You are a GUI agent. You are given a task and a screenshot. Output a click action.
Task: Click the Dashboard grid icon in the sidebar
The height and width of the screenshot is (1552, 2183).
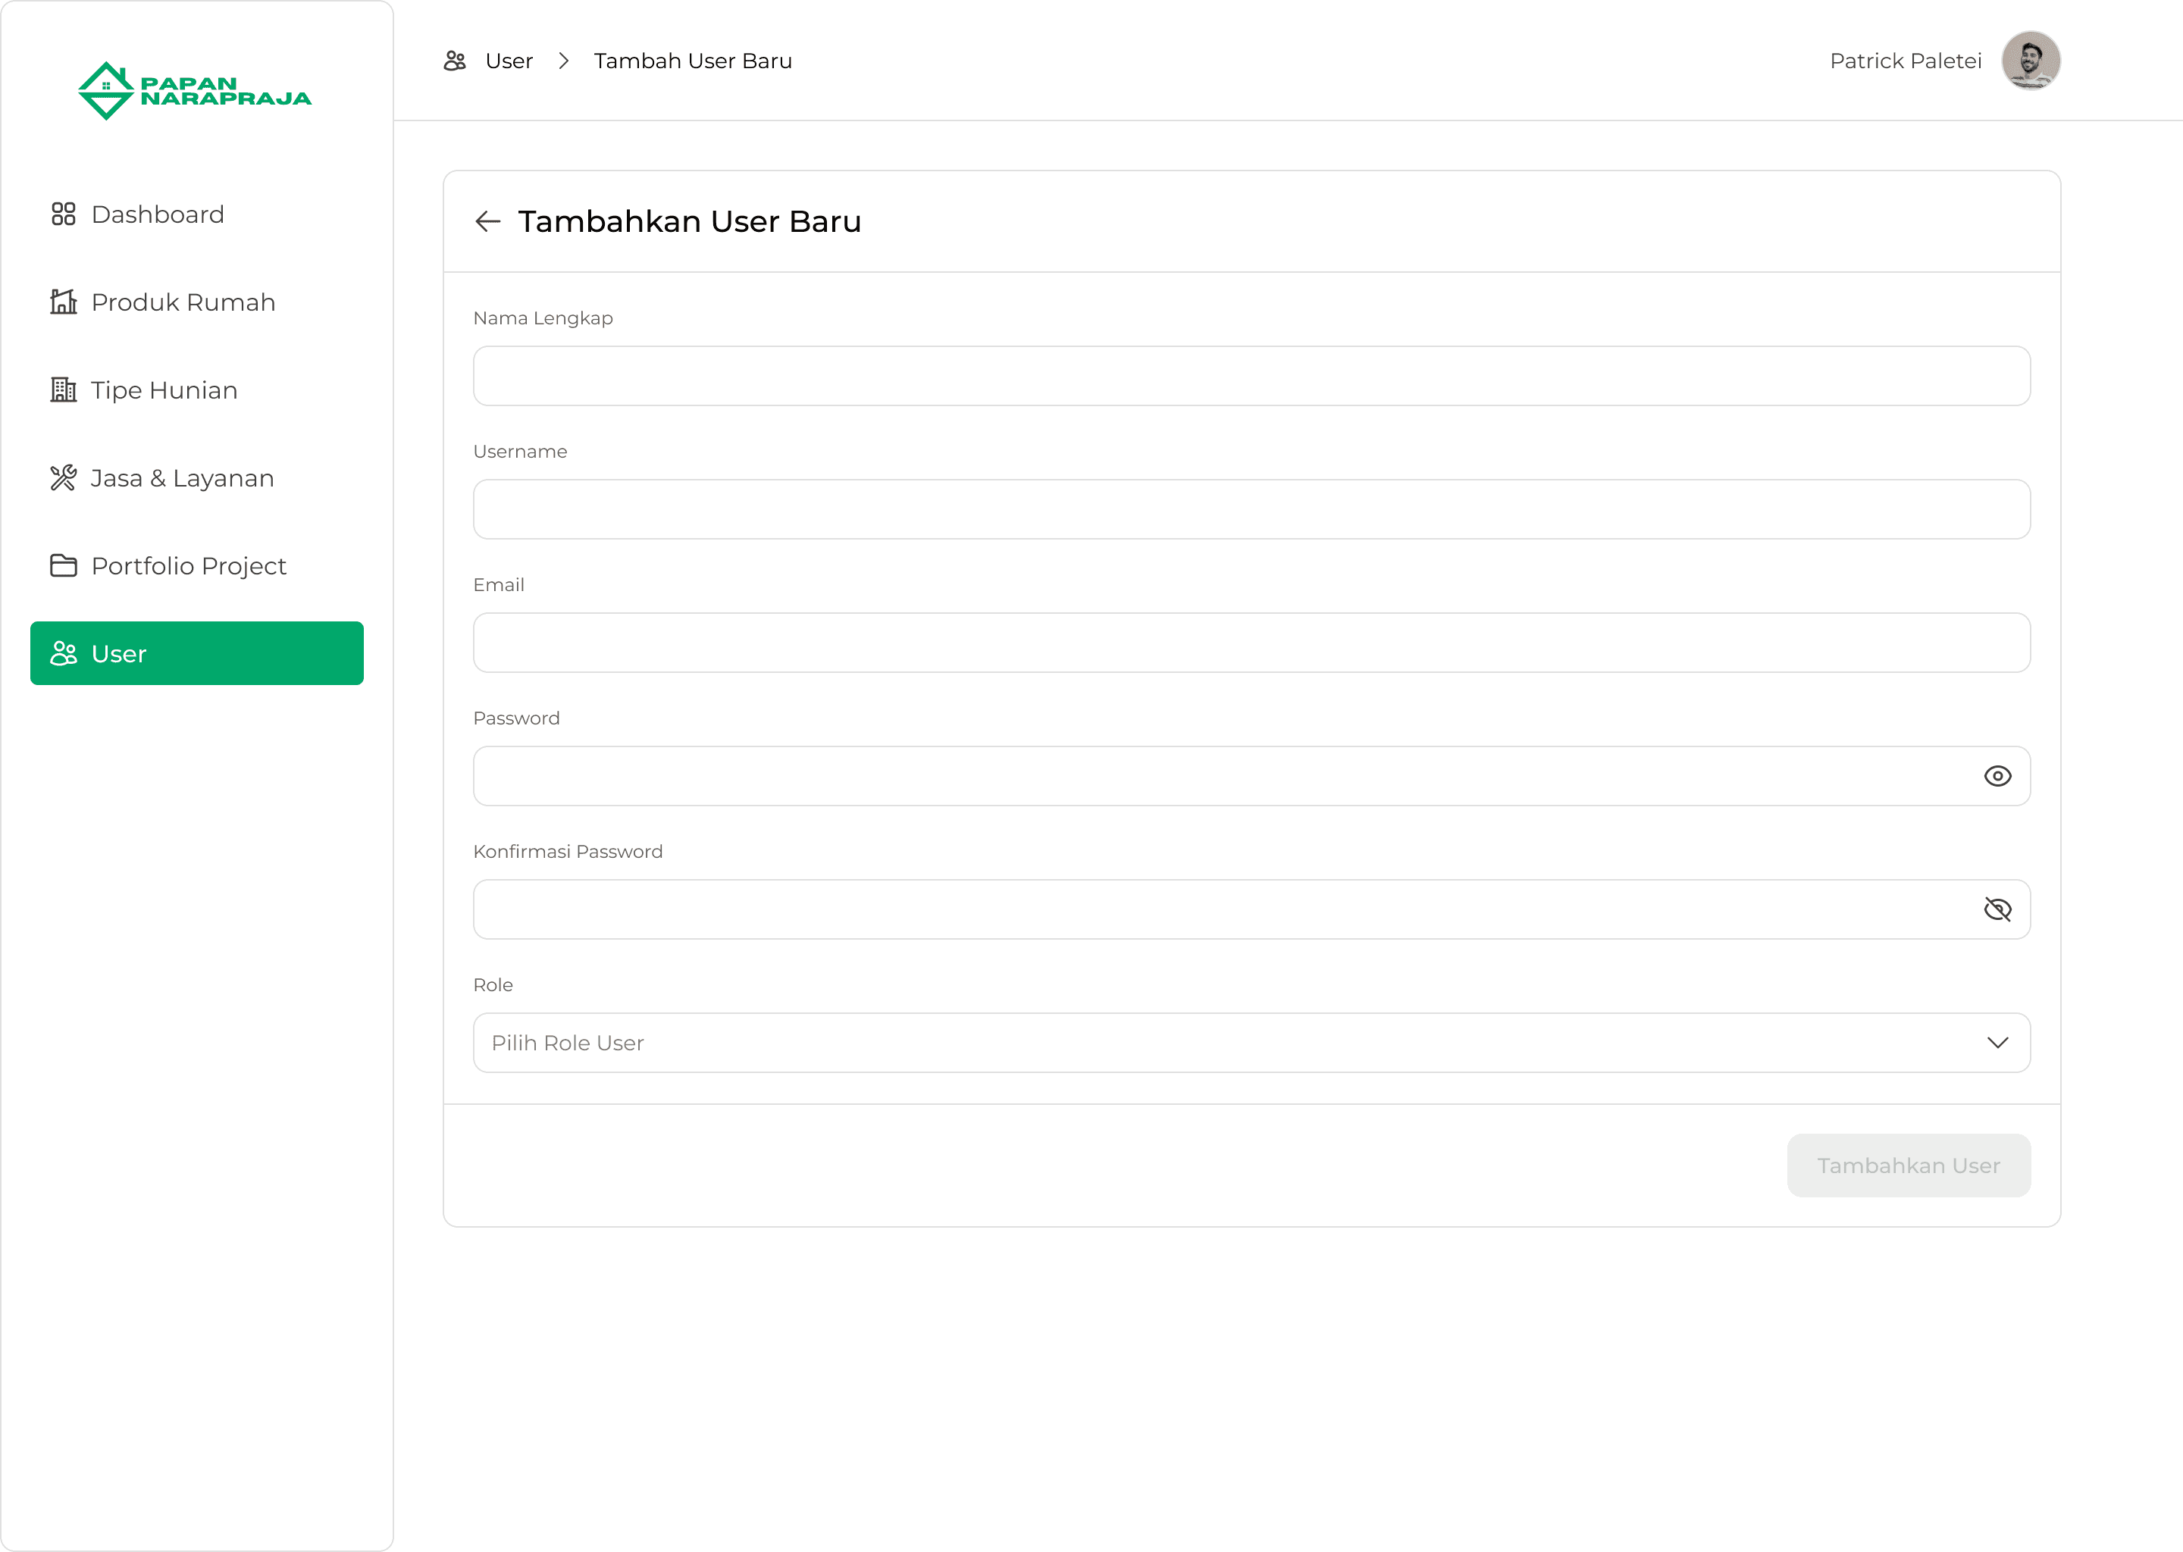pyautogui.click(x=63, y=214)
